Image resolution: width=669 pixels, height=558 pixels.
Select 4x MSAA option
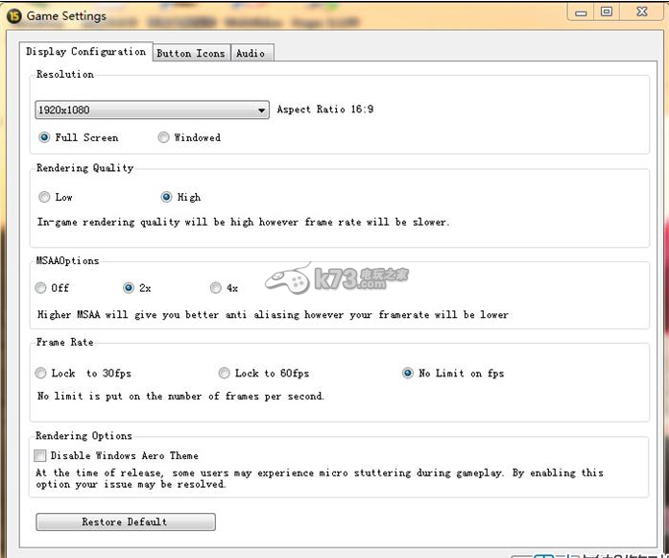pos(216,288)
